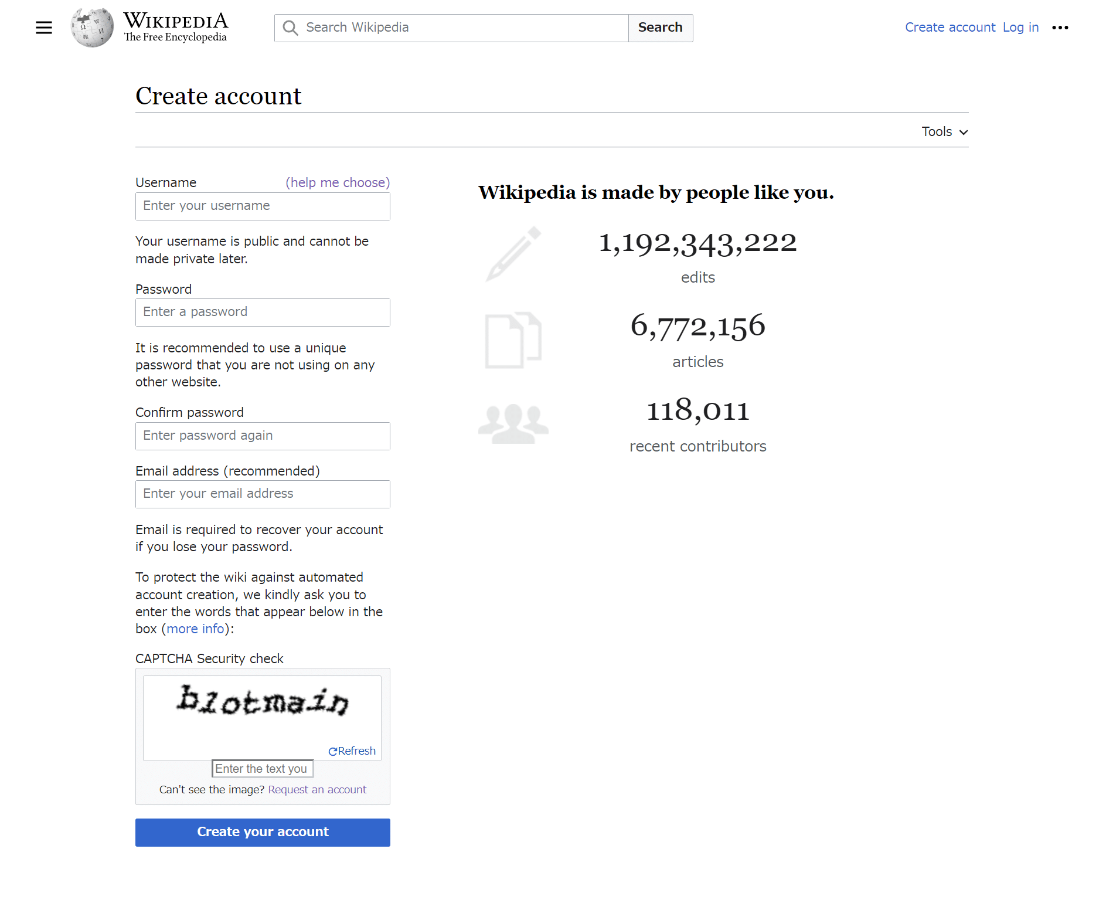Click the Create account menu item
1106x910 pixels.
coord(950,27)
